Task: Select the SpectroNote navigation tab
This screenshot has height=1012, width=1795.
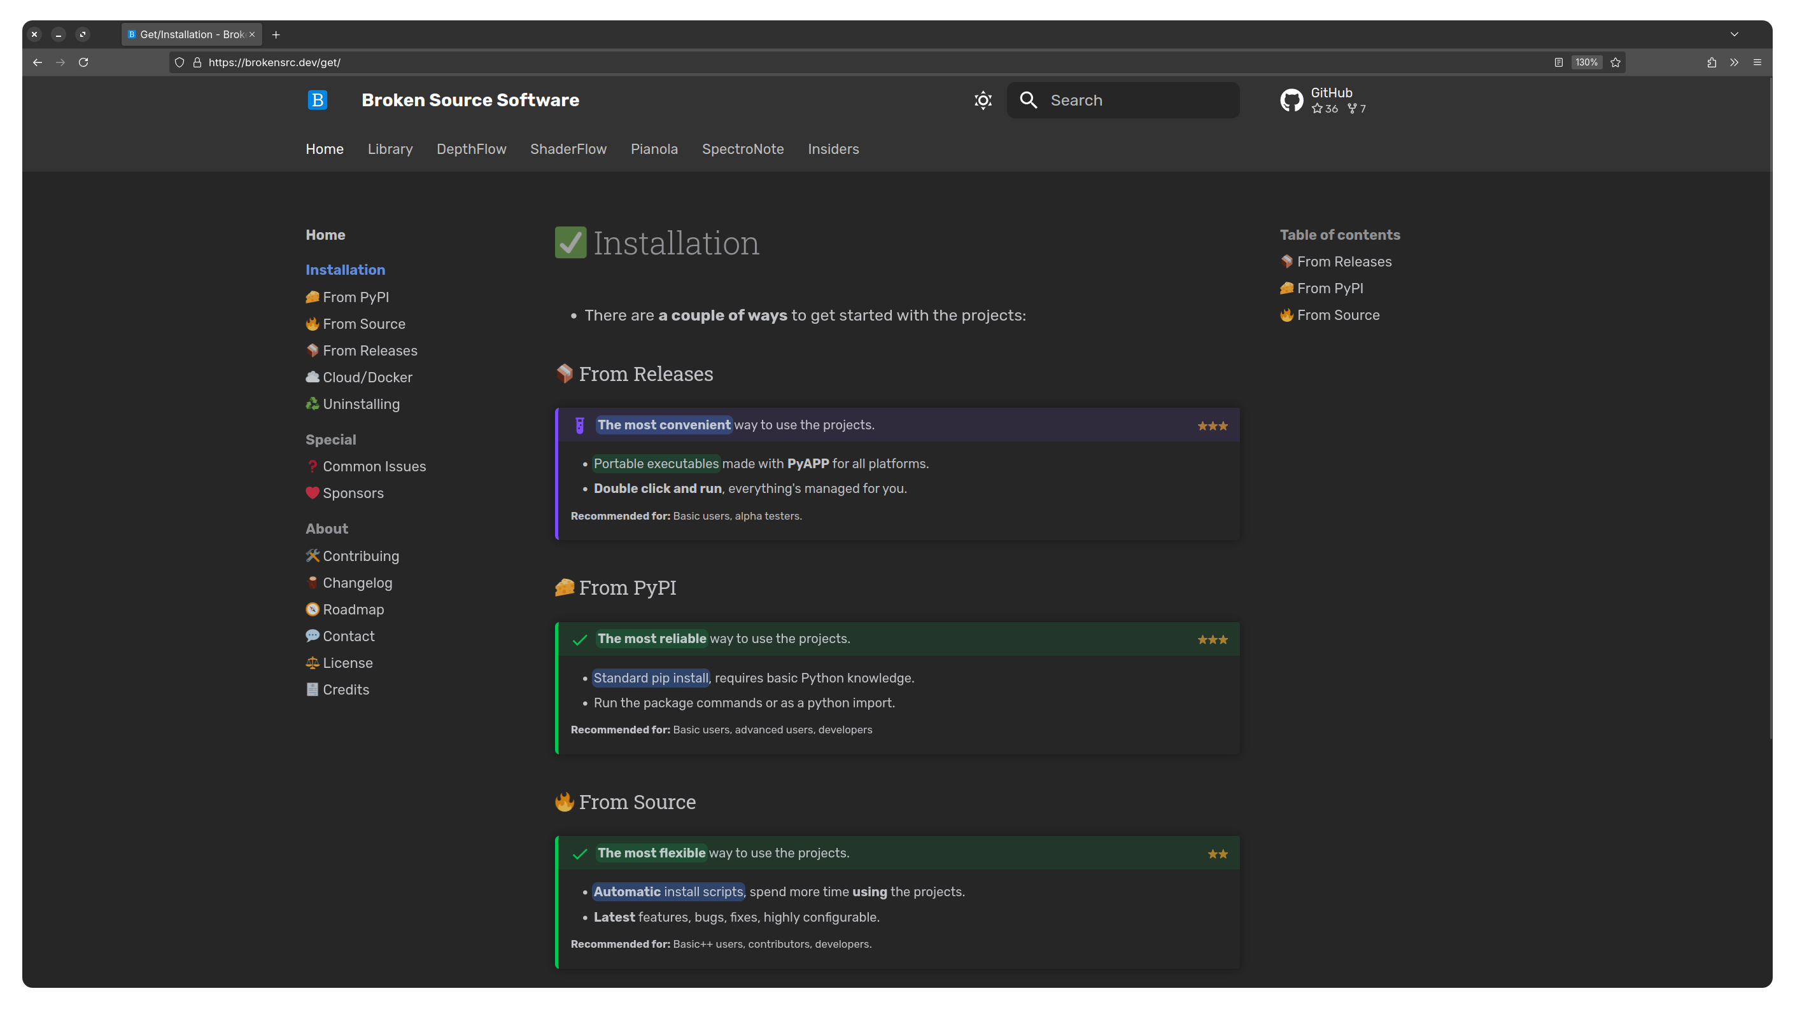Action: [x=742, y=149]
